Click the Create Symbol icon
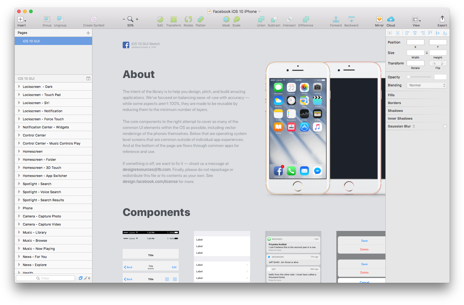 tap(94, 19)
